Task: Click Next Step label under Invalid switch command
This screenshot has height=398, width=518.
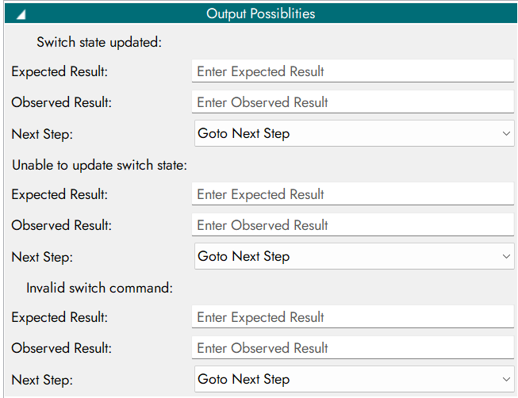Action: 42,380
